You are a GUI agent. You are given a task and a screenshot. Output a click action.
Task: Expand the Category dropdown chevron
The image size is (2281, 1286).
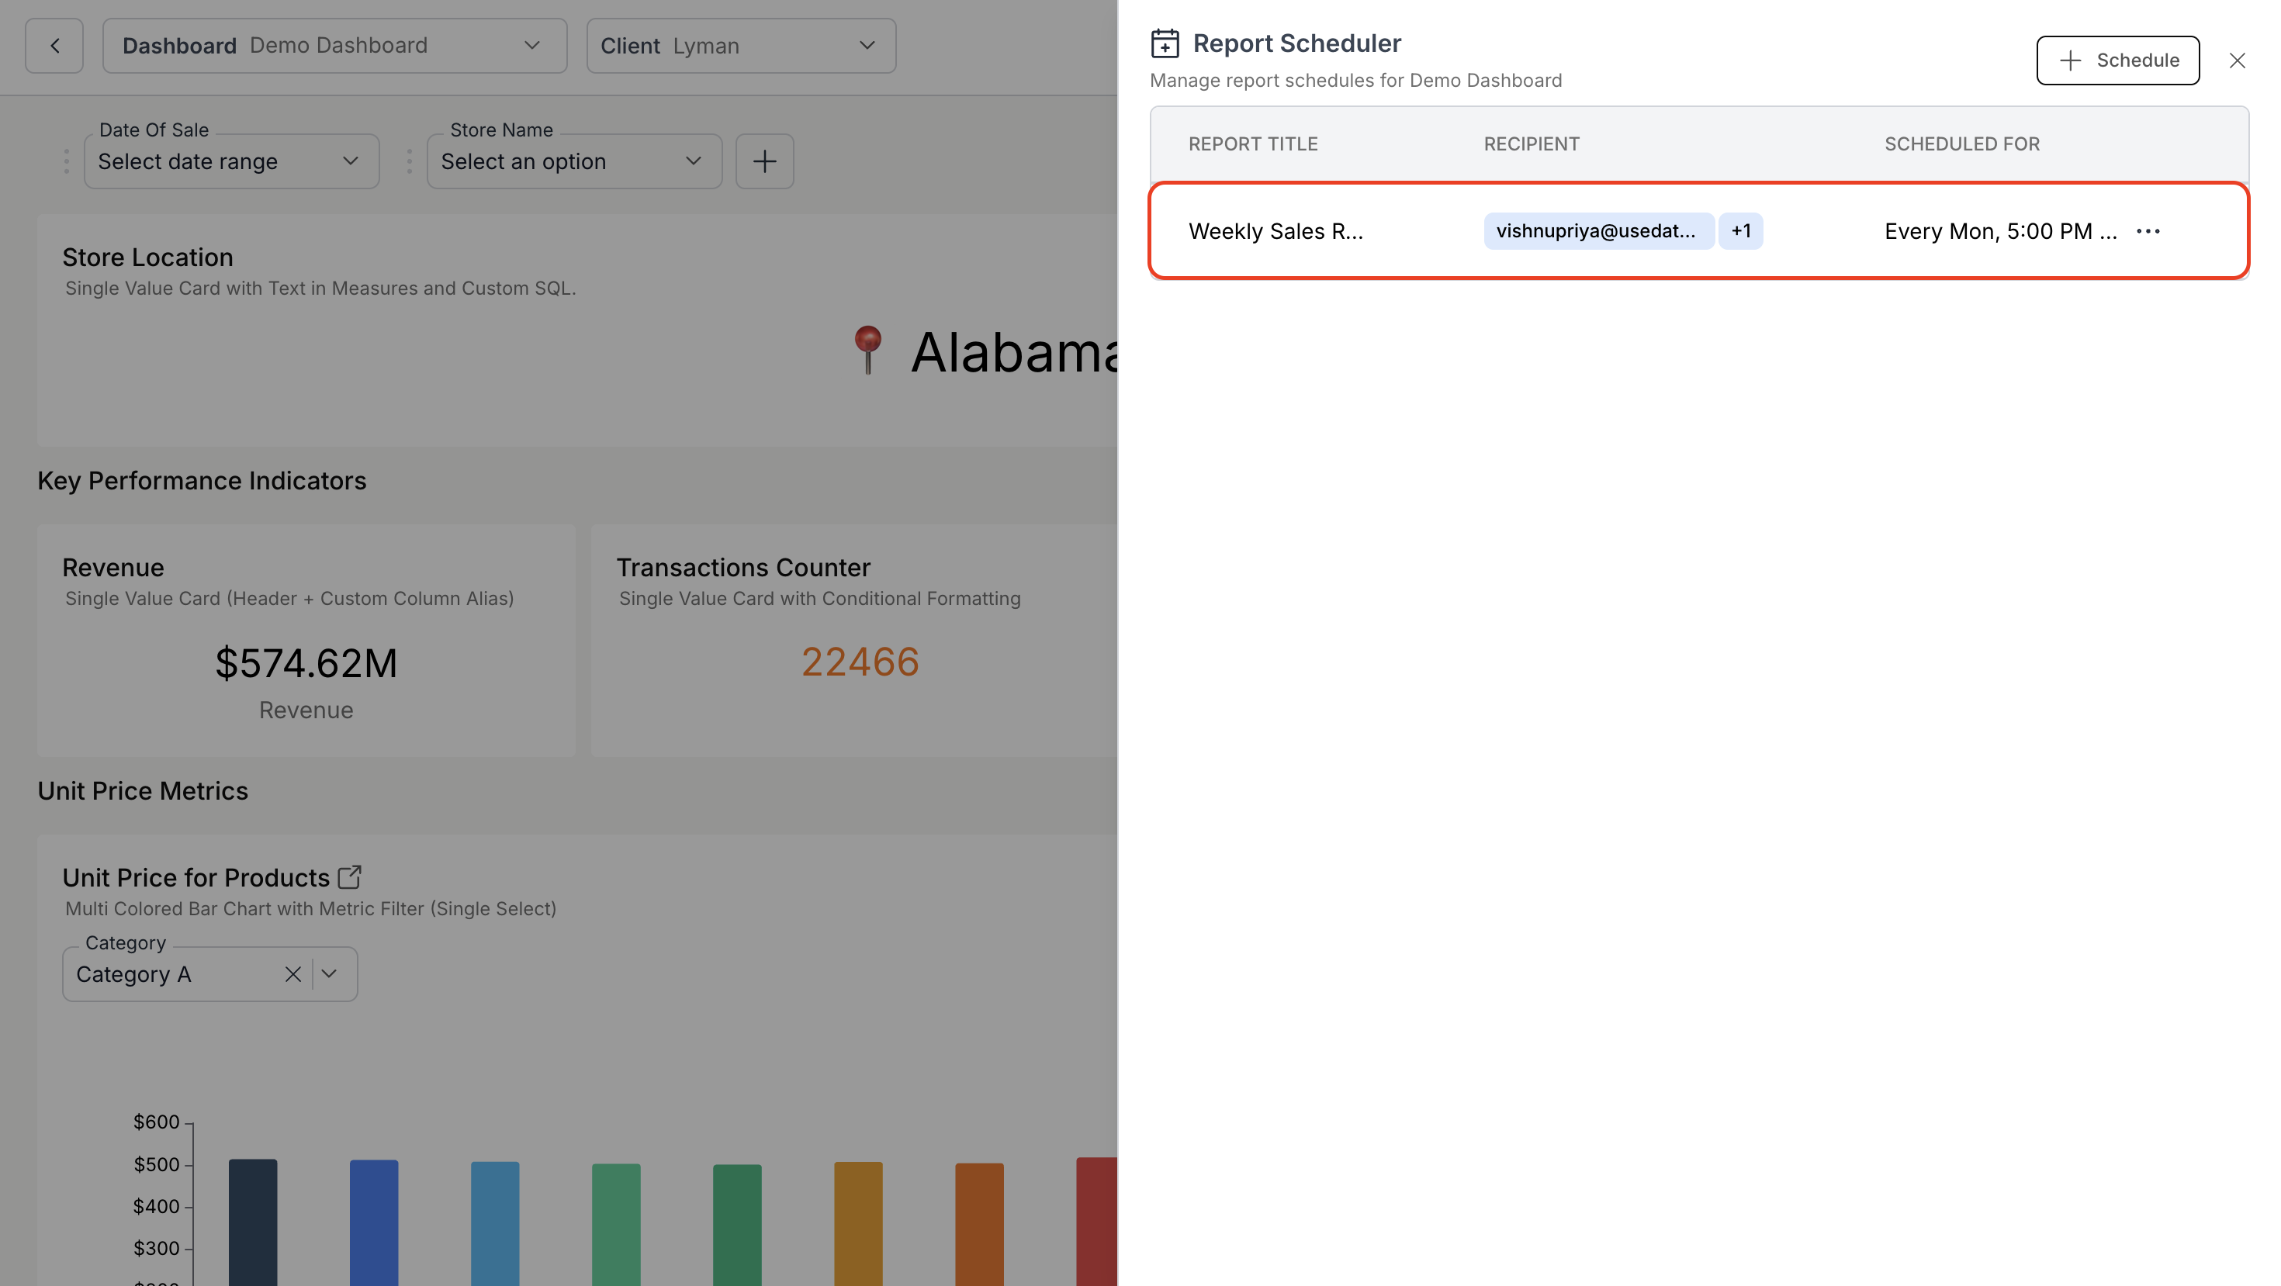tap(330, 974)
